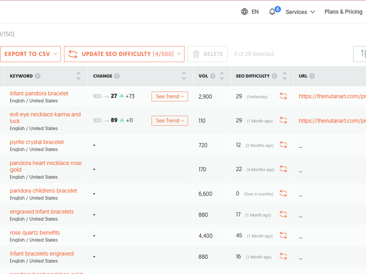366x274 pixels.
Task: Open keyword pandora childrens bracelet
Action: click(43, 191)
